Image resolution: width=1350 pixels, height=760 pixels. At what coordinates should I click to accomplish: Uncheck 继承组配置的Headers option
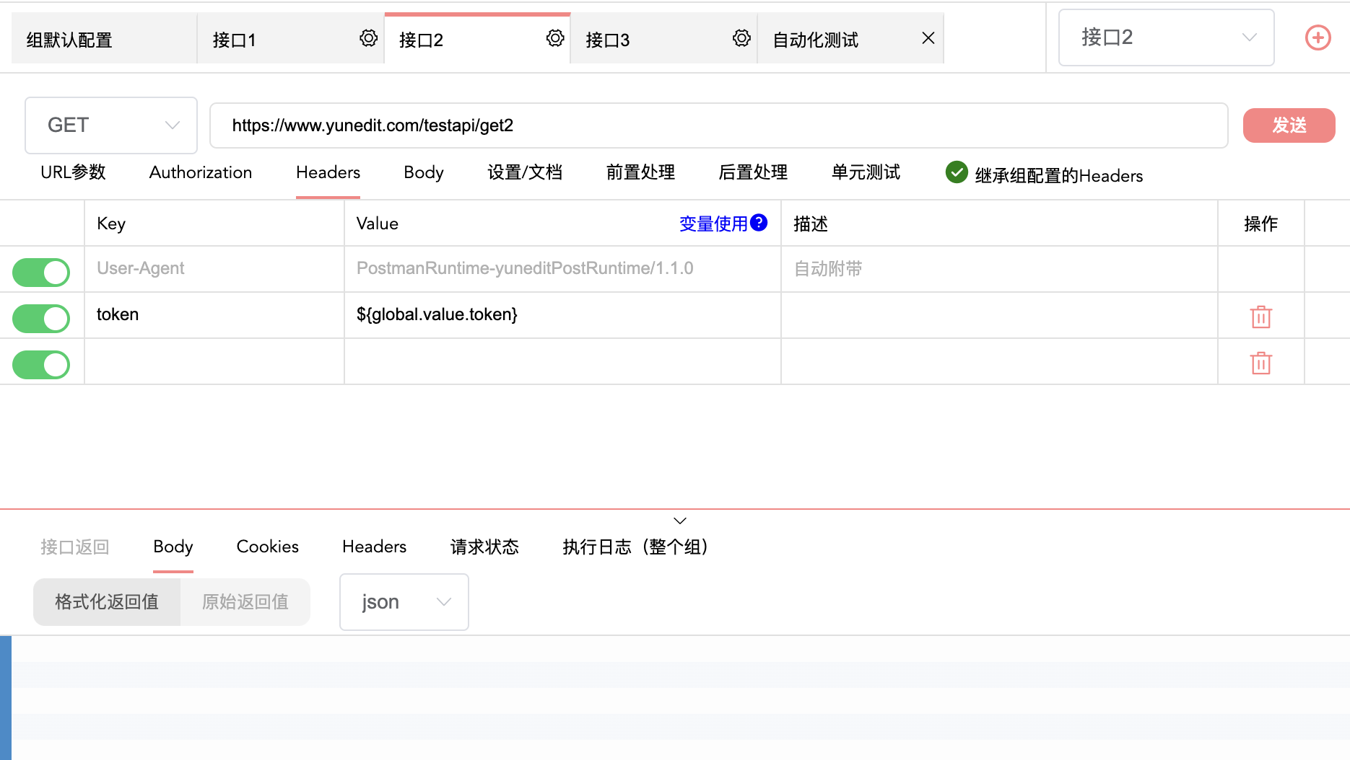click(957, 172)
